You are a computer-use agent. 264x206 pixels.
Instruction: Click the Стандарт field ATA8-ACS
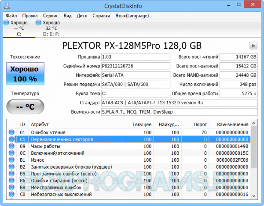(180, 103)
